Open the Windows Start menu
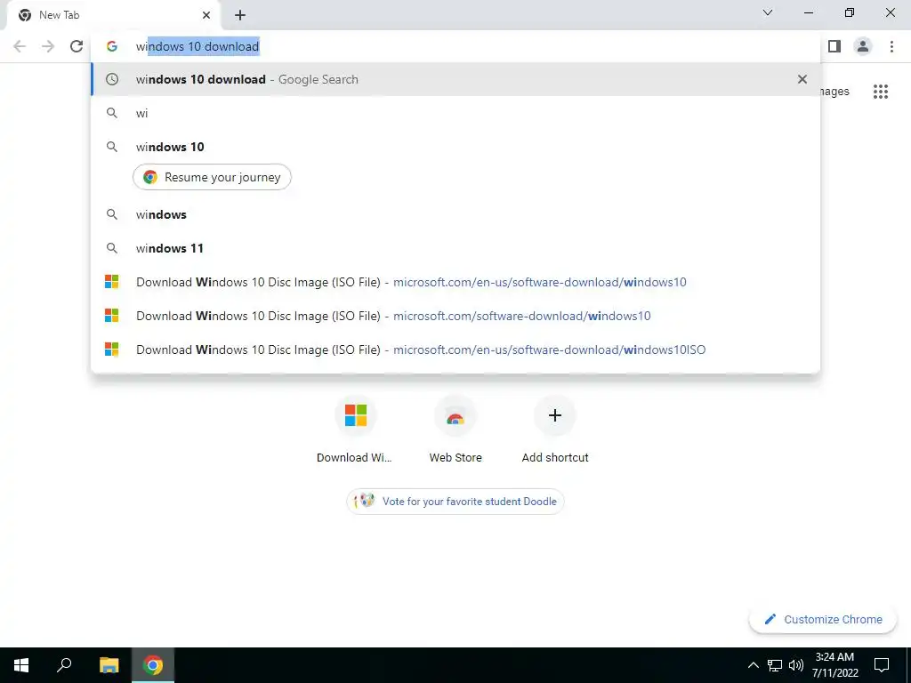Screen dimensions: 911x683 [21, 665]
